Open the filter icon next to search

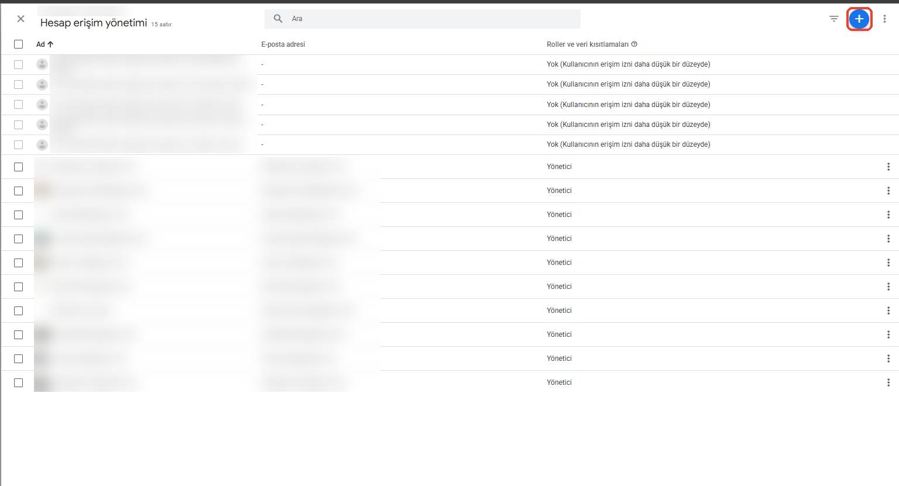(x=834, y=19)
